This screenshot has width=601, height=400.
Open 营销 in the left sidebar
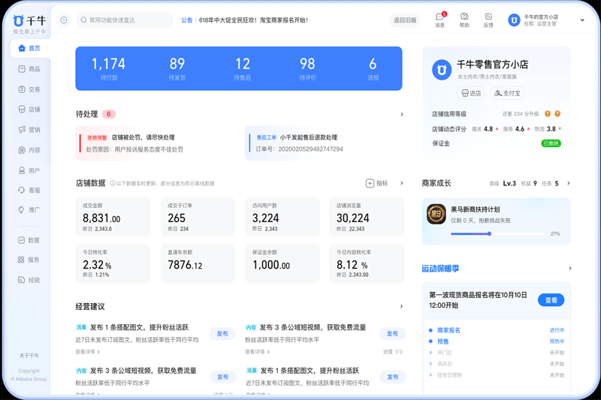click(x=29, y=130)
